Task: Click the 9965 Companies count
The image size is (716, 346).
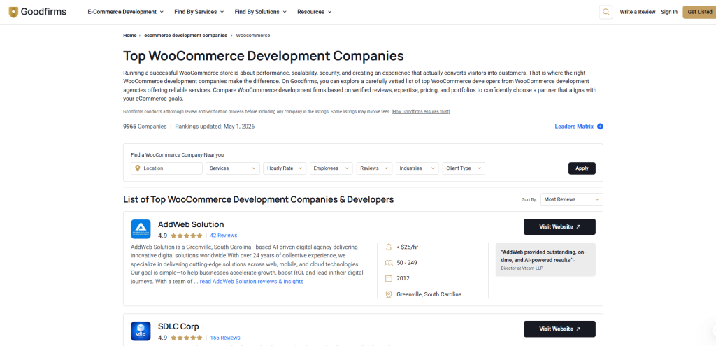Action: [145, 127]
